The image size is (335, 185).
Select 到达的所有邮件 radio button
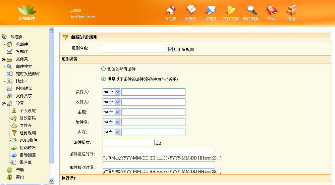click(x=103, y=69)
